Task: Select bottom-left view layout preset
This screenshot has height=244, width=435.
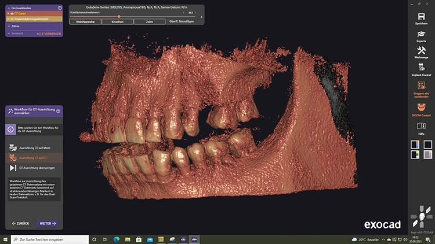Action: pyautogui.click(x=415, y=154)
